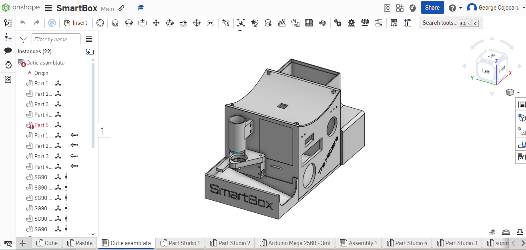Screen dimensions: 526x250
Task: Select the Rack and pinion relation tool
Action: coord(351,23)
